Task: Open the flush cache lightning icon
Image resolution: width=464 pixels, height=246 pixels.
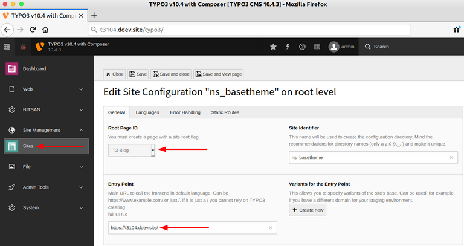Action: [288, 47]
